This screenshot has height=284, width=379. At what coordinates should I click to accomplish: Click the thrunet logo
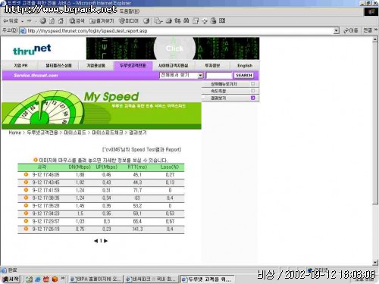[32, 49]
